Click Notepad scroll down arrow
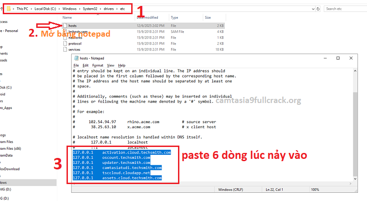 pyautogui.click(x=355, y=179)
